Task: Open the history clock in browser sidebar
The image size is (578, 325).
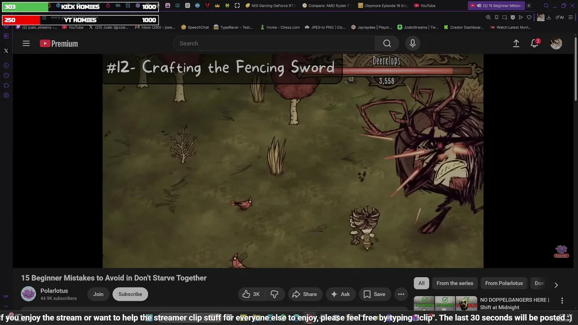Action: coord(6,75)
